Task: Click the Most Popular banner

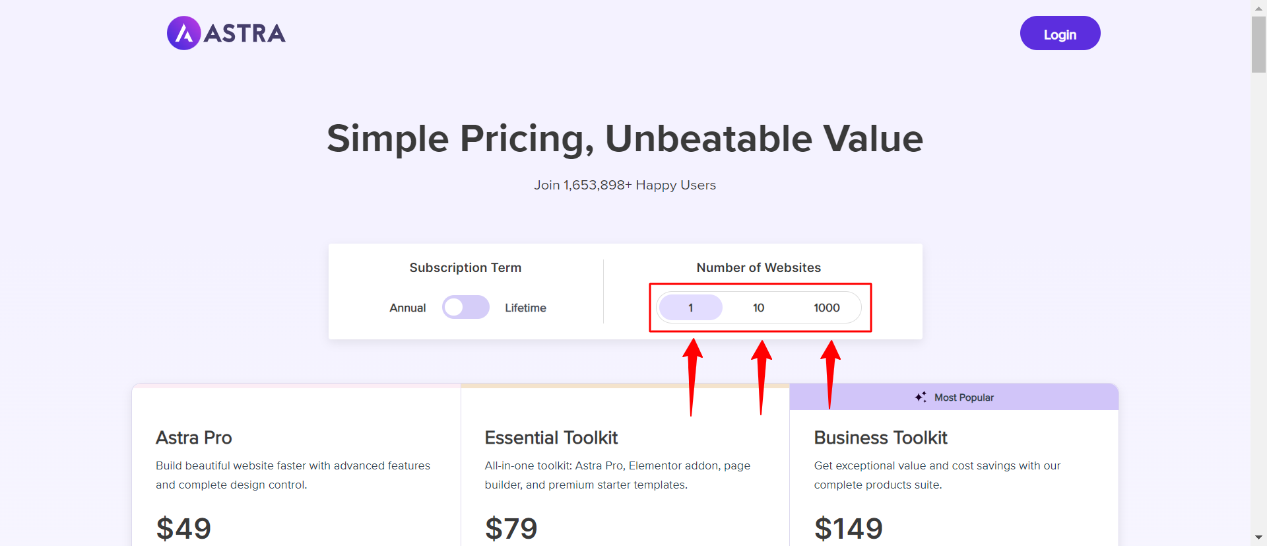Action: 954,397
